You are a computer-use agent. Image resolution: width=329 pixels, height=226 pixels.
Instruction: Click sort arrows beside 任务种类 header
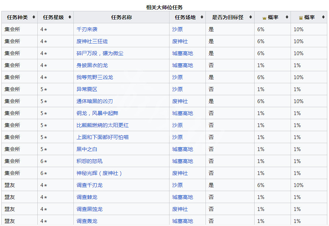tap(34, 17)
